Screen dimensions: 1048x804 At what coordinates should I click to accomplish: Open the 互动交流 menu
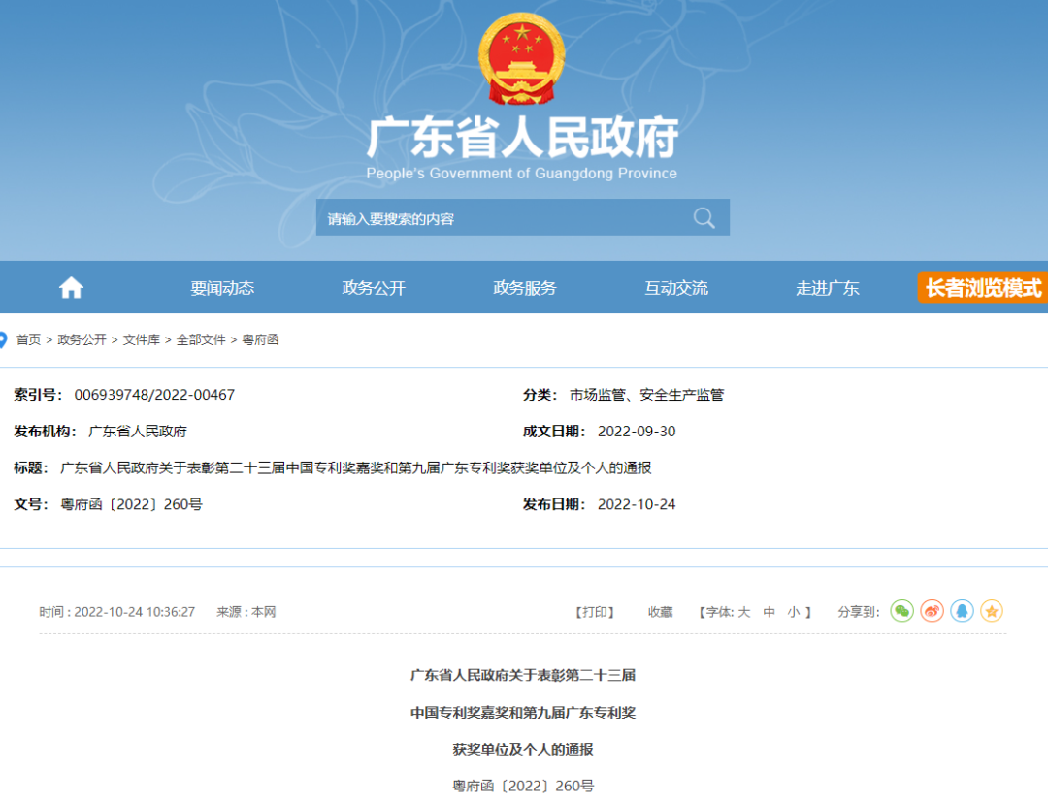coord(675,287)
